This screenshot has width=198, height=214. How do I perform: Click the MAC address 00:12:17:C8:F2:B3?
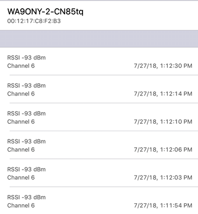click(34, 21)
